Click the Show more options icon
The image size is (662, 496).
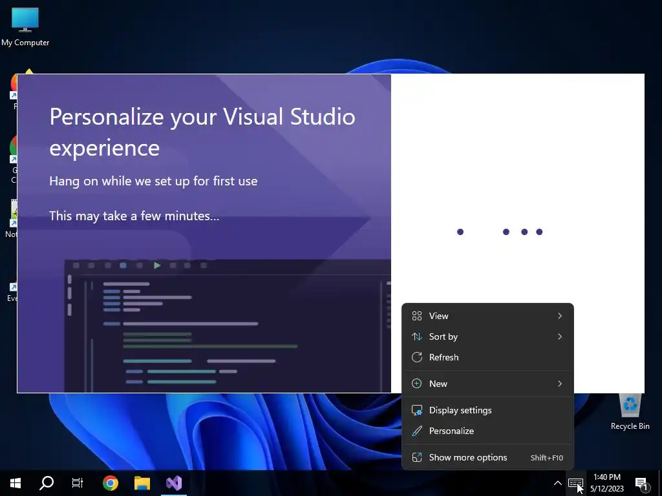click(x=417, y=458)
